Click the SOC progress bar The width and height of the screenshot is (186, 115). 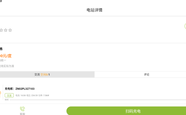point(98,100)
